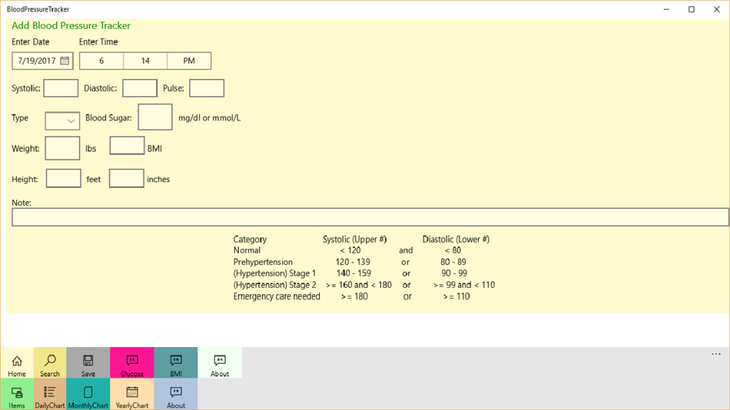Click 'Systolic (Upper #)' column header
This screenshot has height=410, width=730.
click(355, 240)
